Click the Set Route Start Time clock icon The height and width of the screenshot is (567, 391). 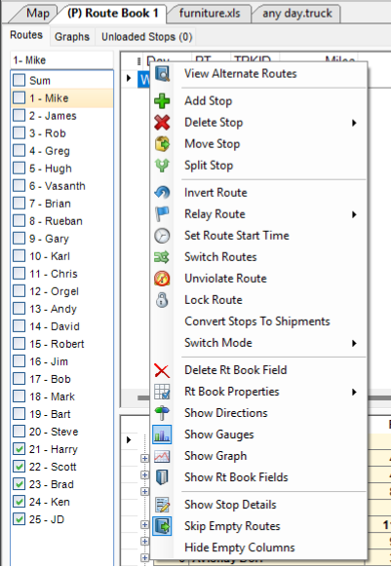162,236
